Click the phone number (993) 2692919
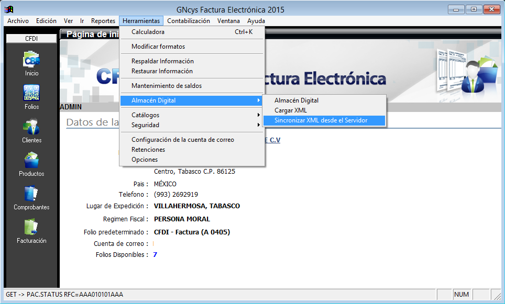The width and height of the screenshot is (505, 304). click(176, 195)
